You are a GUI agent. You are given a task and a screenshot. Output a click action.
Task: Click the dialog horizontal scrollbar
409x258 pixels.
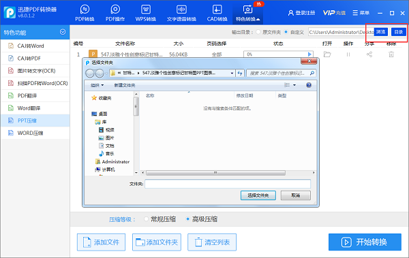pyautogui.click(x=215, y=173)
